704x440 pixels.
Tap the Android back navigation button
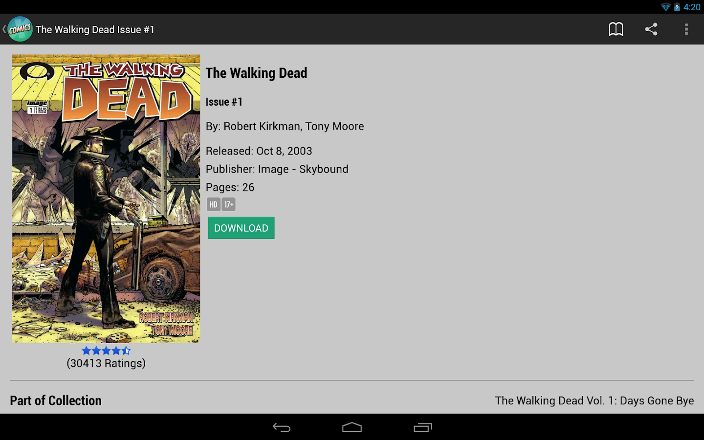(282, 427)
